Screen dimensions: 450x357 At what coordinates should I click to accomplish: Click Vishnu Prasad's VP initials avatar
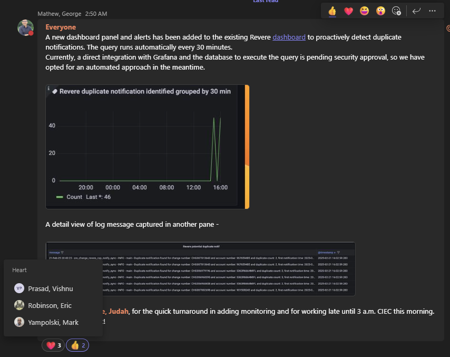[x=19, y=288]
